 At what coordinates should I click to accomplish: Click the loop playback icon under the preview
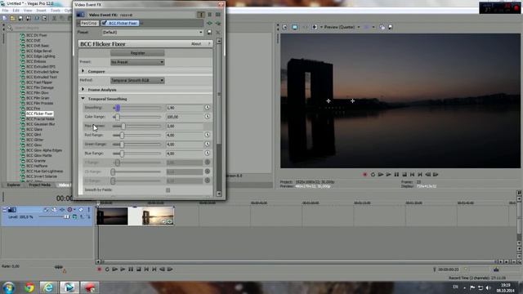coord(373,174)
